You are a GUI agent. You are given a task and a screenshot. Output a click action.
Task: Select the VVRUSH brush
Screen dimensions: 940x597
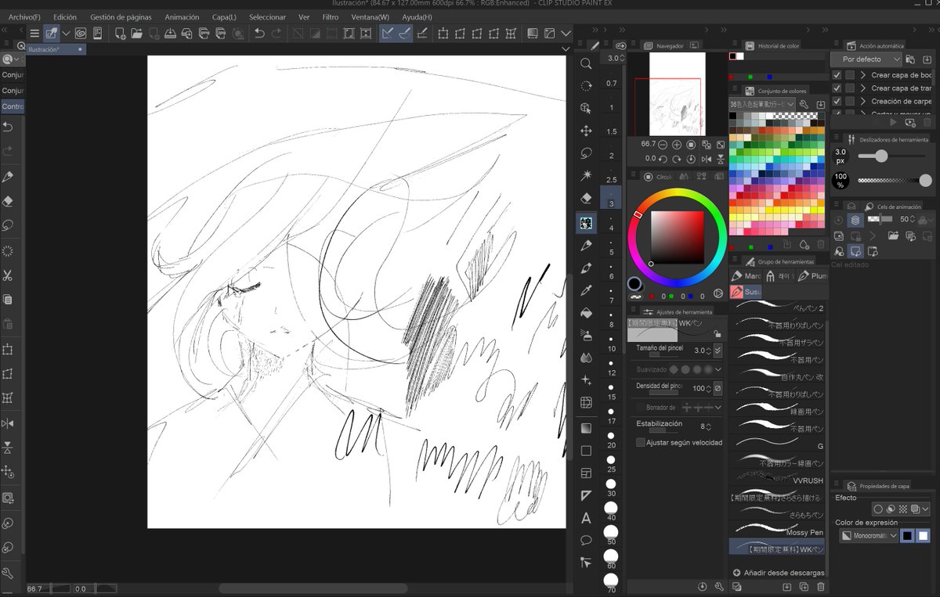point(777,477)
